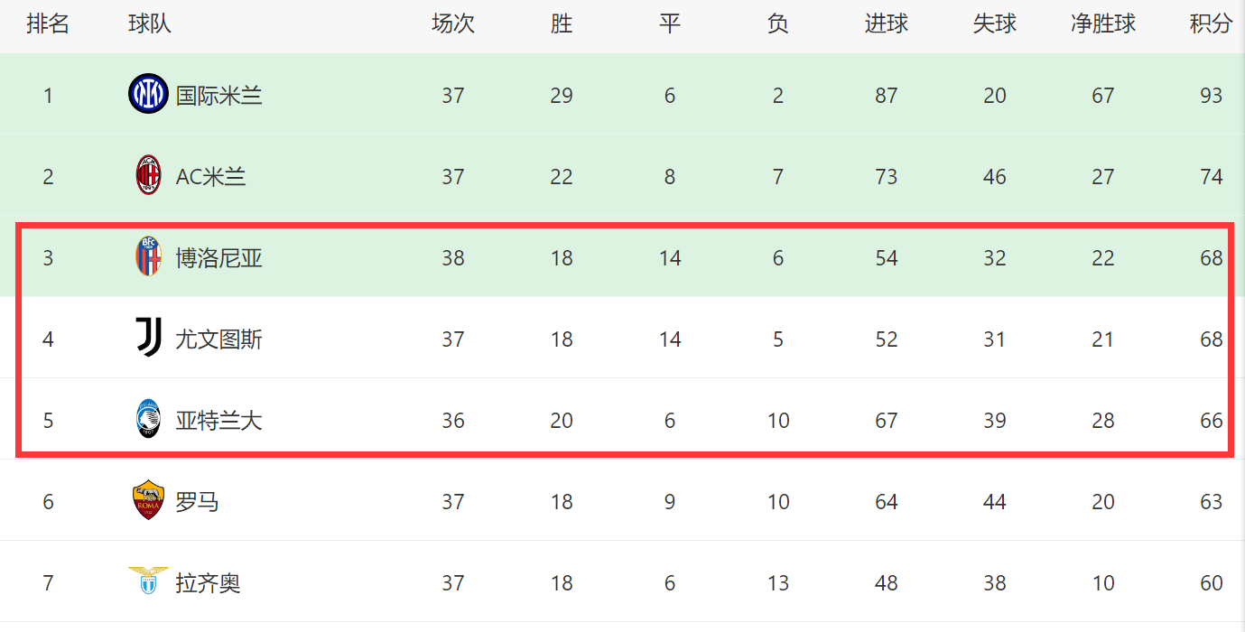
Task: Select the Juventus logo icon
Action: click(x=148, y=338)
